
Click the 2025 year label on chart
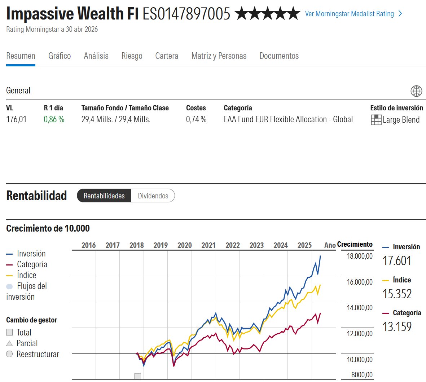(304, 245)
